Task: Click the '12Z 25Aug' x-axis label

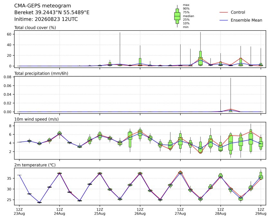Action: 100,212
